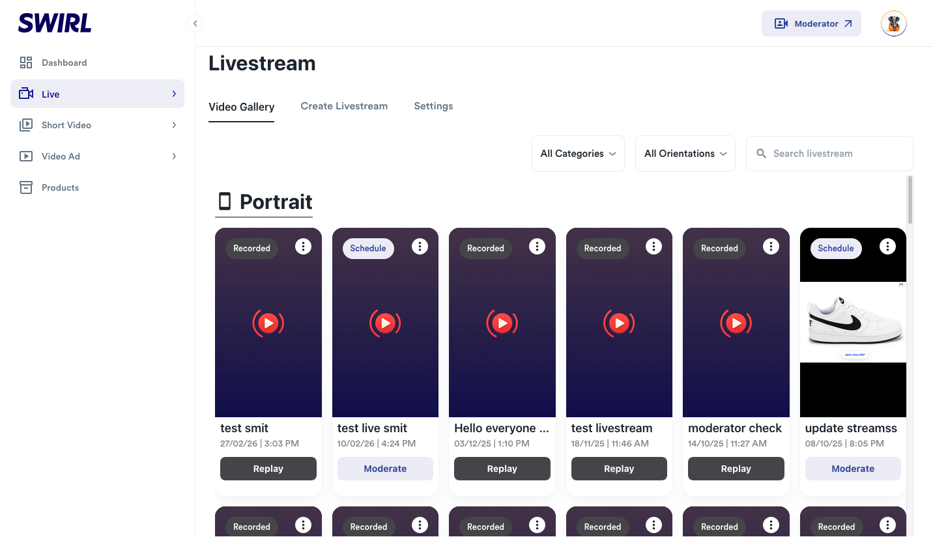933x537 pixels.
Task: Click Replay on Hello everyone card
Action: pyautogui.click(x=502, y=469)
